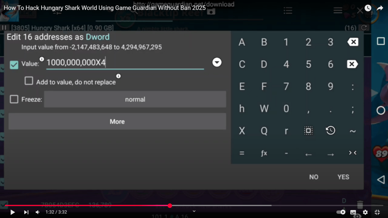This screenshot has height=218, width=388.
Task: Click Android home circle button
Action: point(381,111)
